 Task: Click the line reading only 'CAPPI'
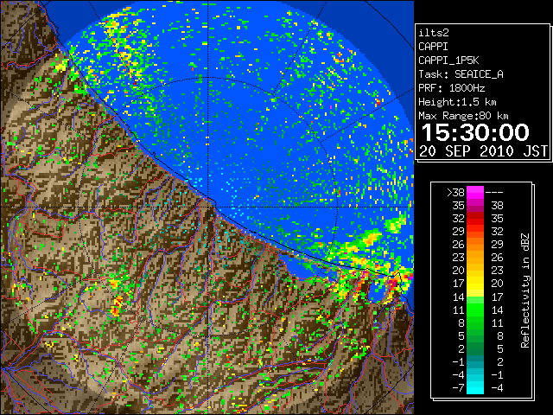point(434,47)
